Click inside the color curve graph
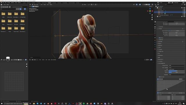 [171, 86]
